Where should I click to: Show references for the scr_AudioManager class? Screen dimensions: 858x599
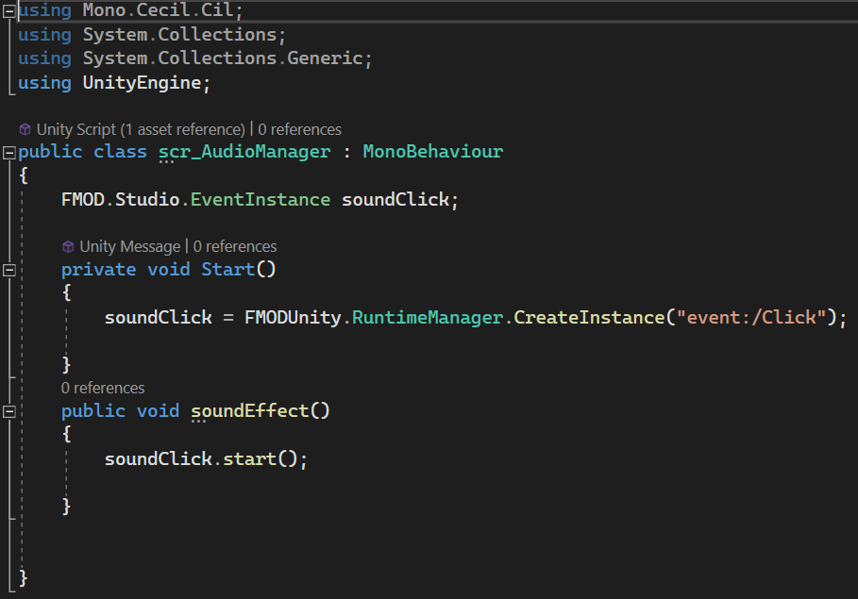[x=299, y=129]
